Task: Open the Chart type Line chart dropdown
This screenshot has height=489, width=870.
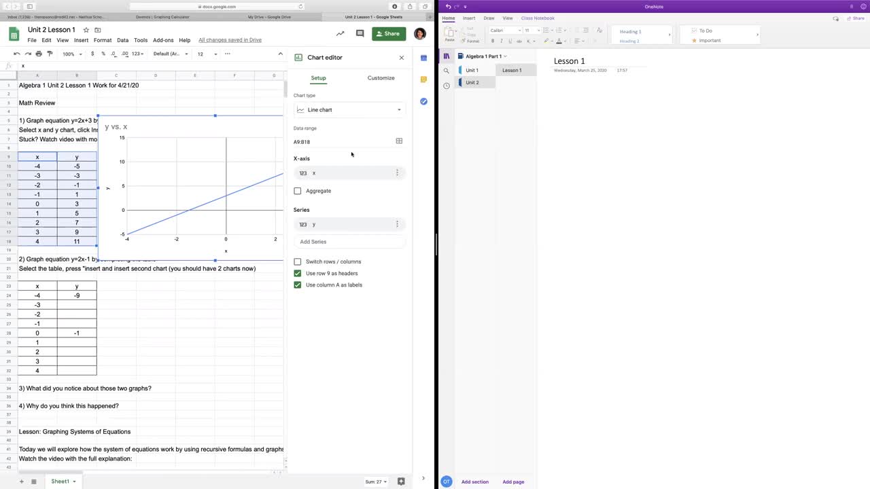Action: point(349,109)
